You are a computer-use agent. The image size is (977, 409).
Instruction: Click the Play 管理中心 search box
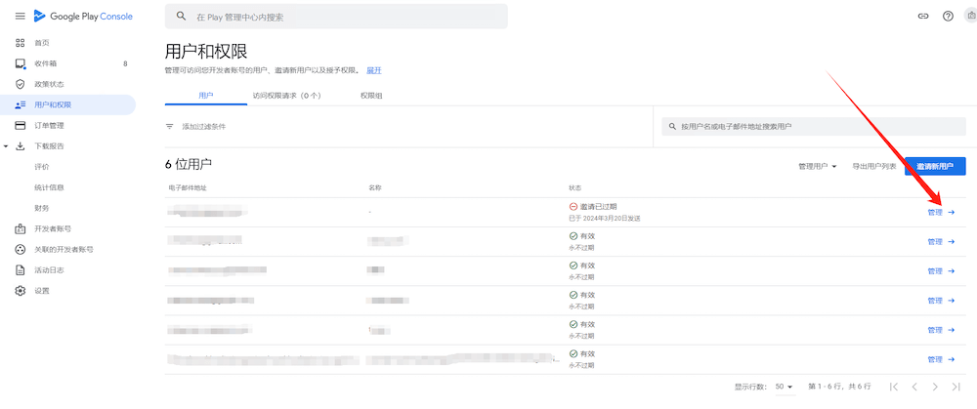pyautogui.click(x=337, y=17)
